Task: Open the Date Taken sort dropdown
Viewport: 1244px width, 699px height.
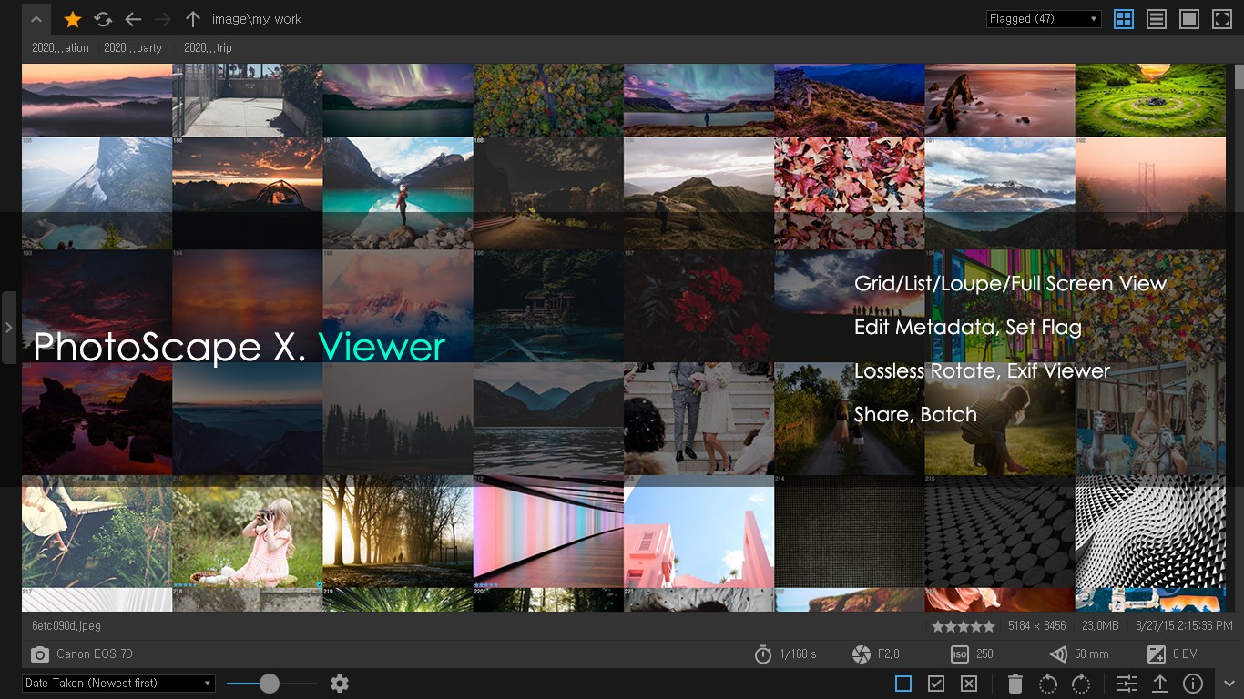Action: tap(118, 684)
